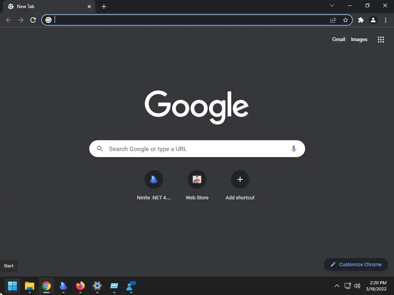Open the Windows Start menu
394x295 pixels.
tap(12, 286)
